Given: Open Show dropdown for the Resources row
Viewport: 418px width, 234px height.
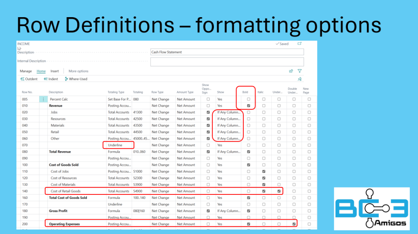Looking at the screenshot, I should point(228,119).
